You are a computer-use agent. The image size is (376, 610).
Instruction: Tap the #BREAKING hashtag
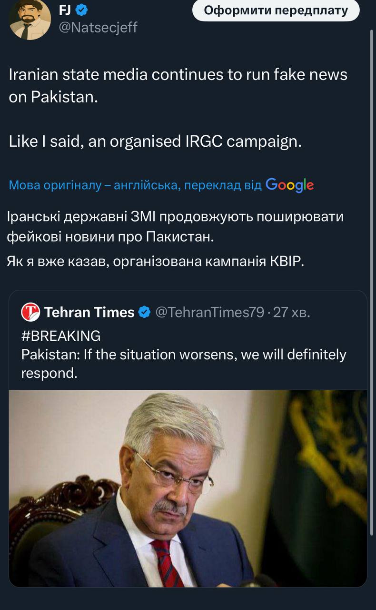tap(61, 336)
